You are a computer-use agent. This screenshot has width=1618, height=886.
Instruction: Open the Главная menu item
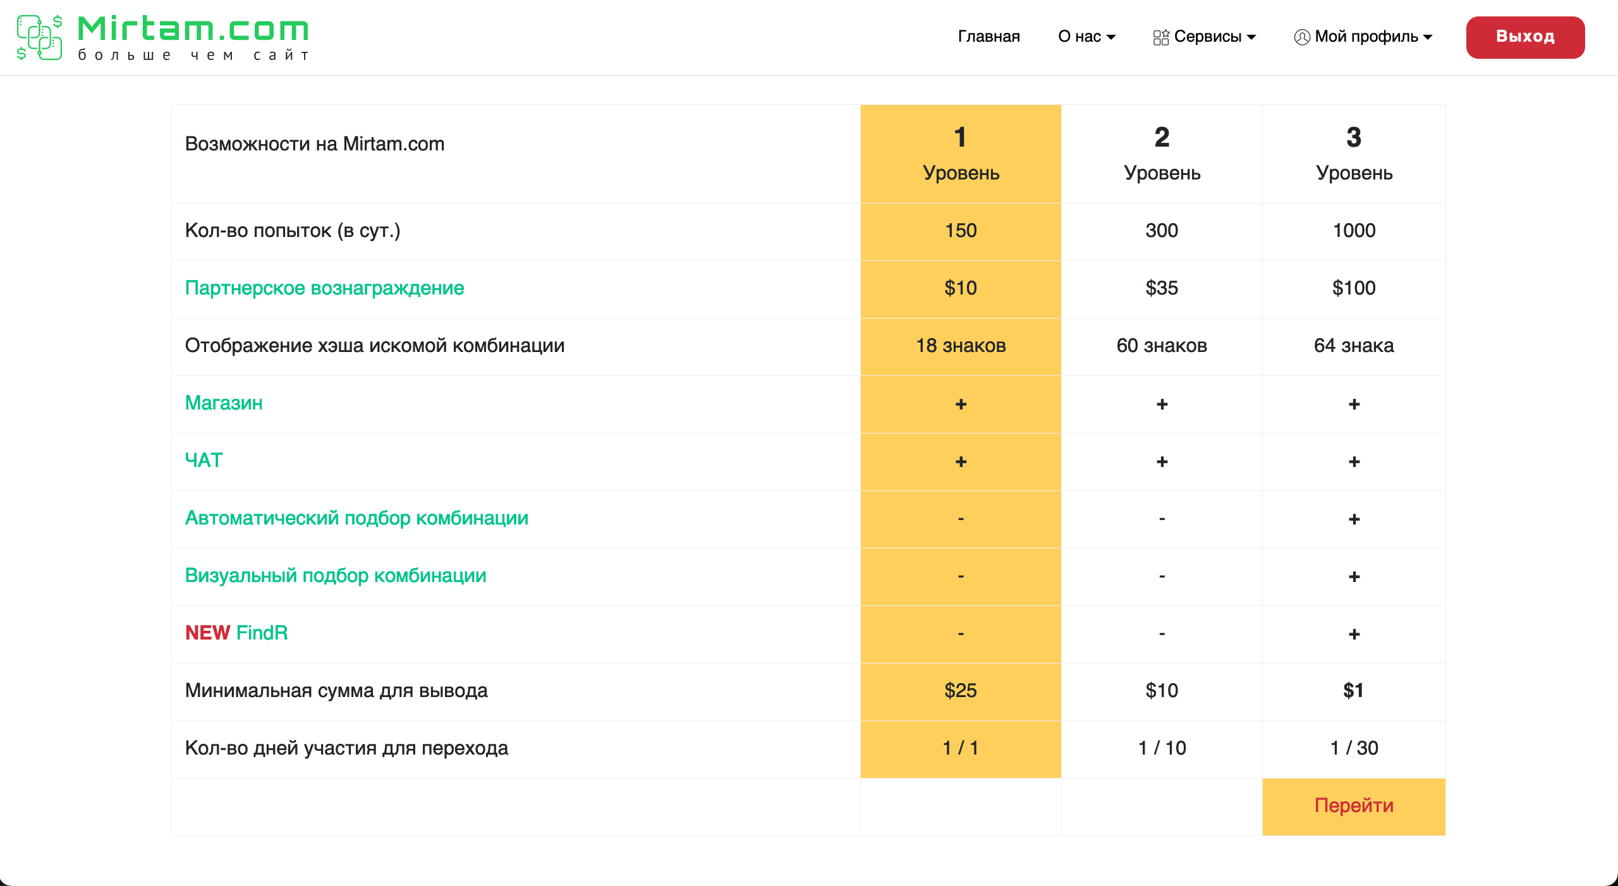click(988, 37)
